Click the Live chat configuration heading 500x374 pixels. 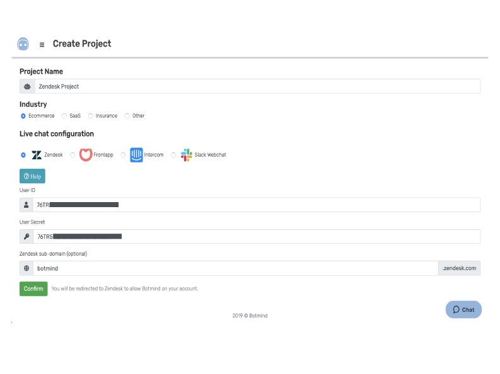[57, 134]
